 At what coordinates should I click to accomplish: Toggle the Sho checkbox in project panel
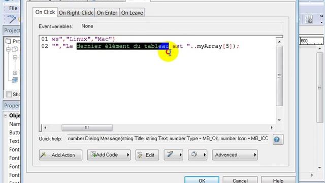tap(9, 95)
